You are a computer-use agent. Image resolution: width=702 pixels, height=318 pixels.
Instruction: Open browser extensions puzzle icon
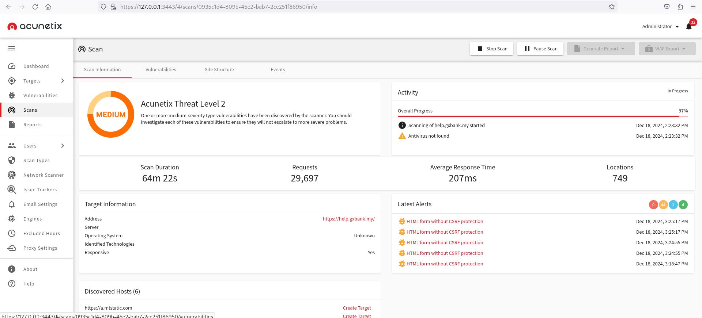tap(680, 7)
